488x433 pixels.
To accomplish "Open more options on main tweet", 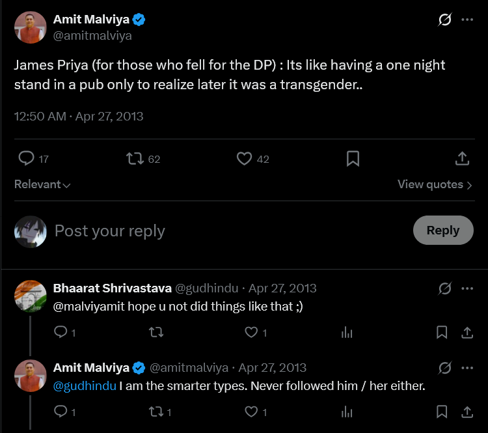I will 467,20.
